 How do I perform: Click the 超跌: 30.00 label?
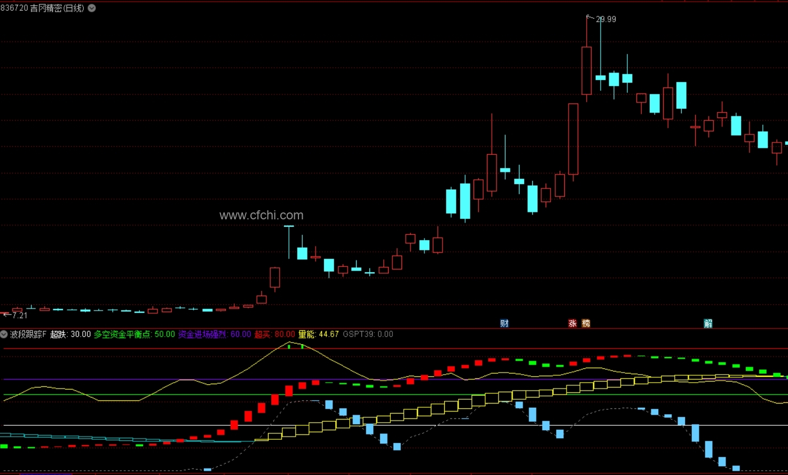coord(70,334)
